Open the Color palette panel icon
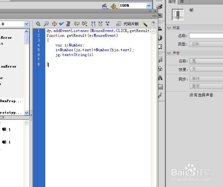 pos(159,7)
